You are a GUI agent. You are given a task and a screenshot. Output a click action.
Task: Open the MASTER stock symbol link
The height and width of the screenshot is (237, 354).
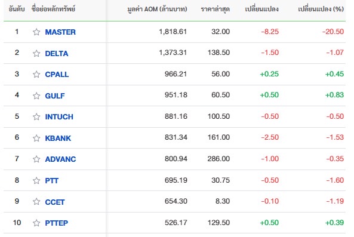click(x=60, y=32)
